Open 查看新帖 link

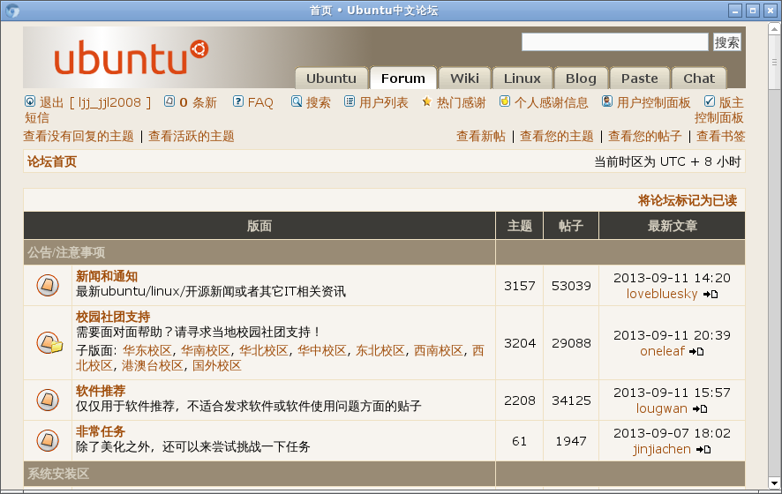click(481, 136)
